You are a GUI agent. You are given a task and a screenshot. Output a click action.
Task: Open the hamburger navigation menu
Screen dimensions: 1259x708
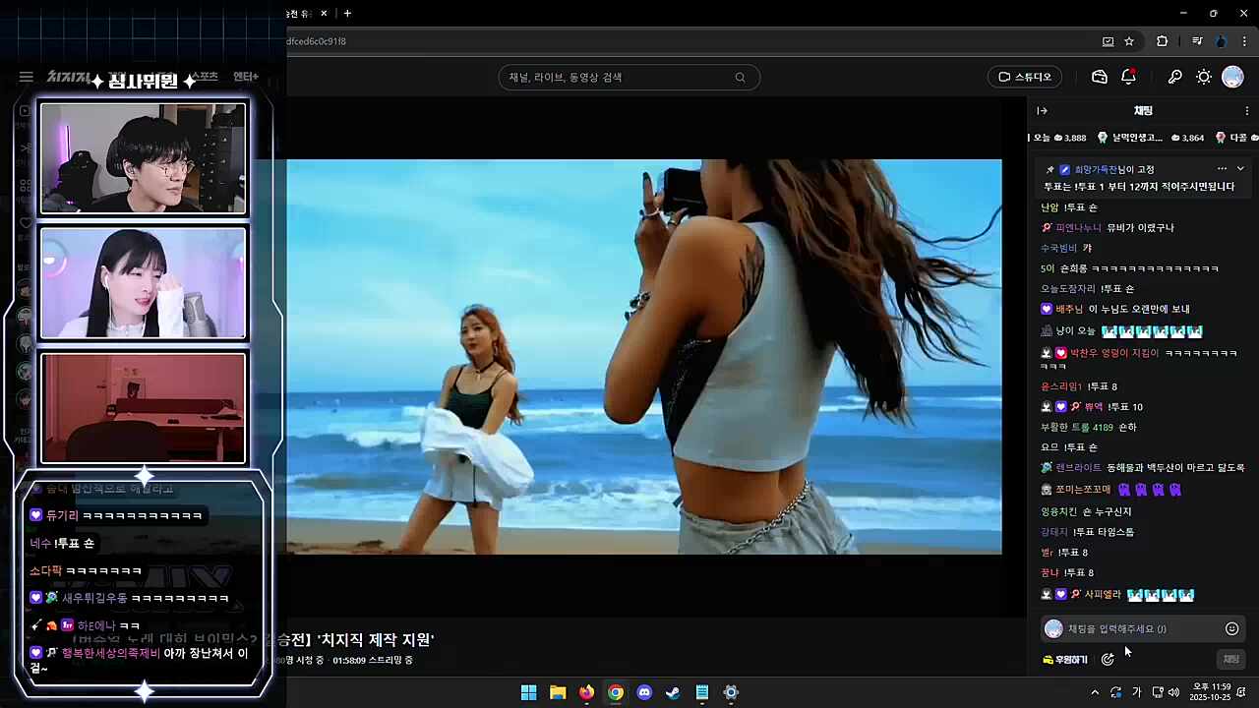coord(26,76)
